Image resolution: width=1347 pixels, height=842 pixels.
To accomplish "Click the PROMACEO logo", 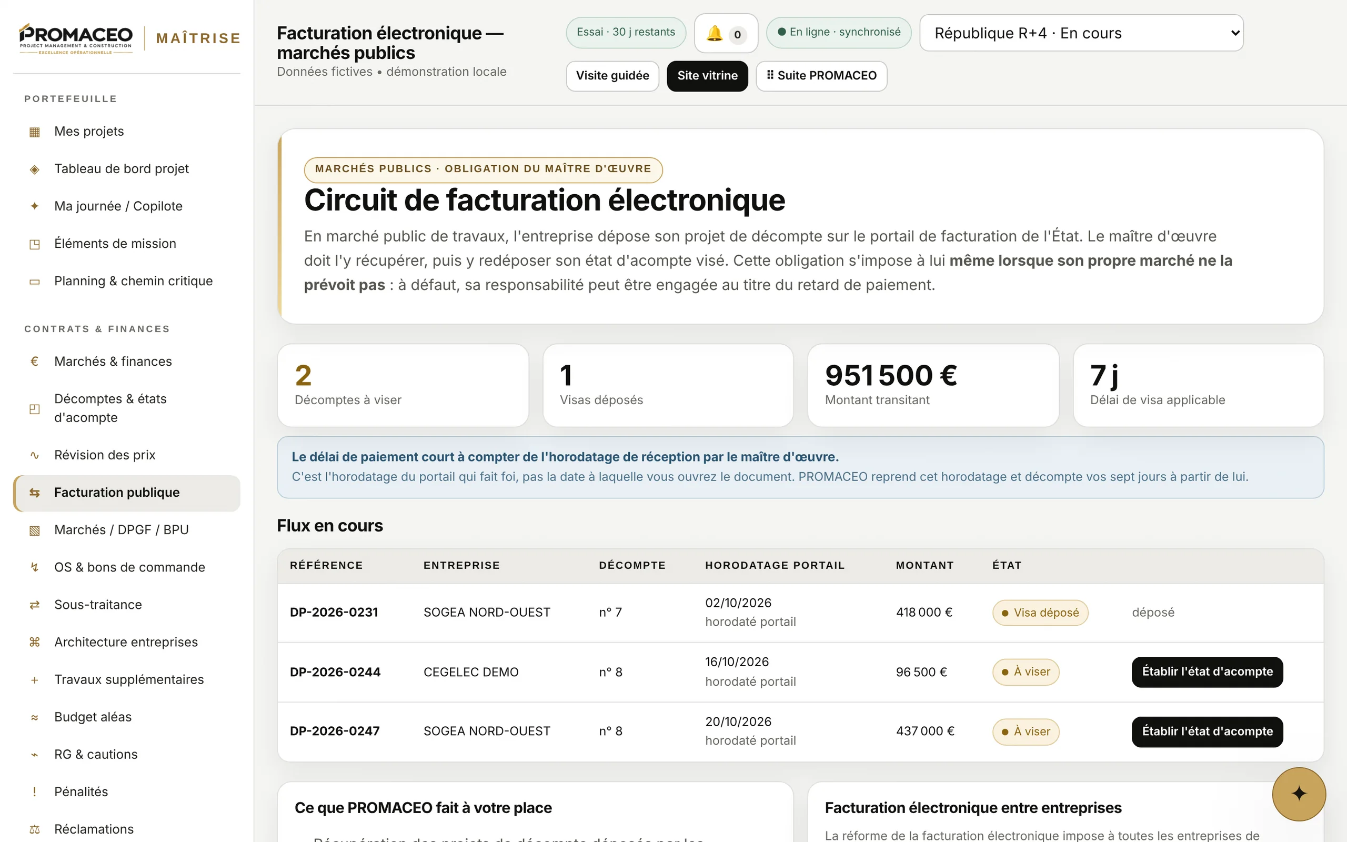I will coord(76,38).
